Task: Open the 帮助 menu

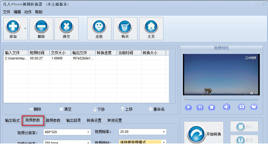Action: (39, 12)
